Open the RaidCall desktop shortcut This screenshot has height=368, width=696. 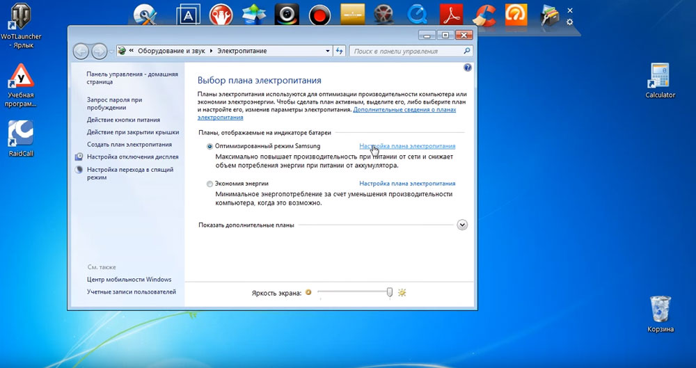[x=21, y=139]
